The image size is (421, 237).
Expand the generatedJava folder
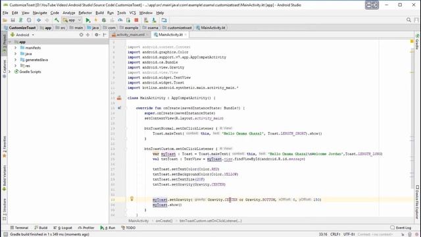point(15,60)
